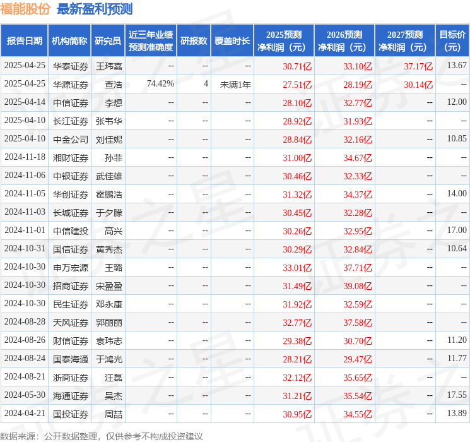Click the 华源证券 institution cell
Screen dimensions: 470x442
tap(71, 85)
